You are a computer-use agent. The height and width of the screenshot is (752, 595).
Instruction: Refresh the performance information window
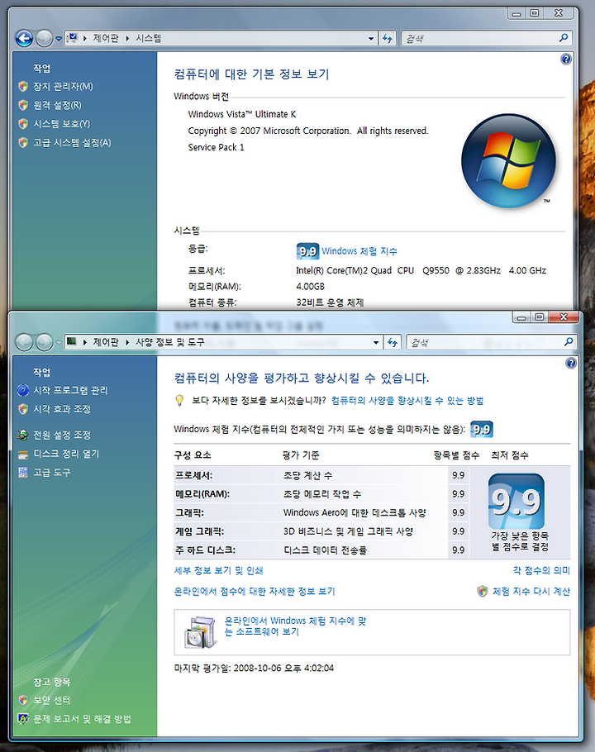tap(393, 342)
